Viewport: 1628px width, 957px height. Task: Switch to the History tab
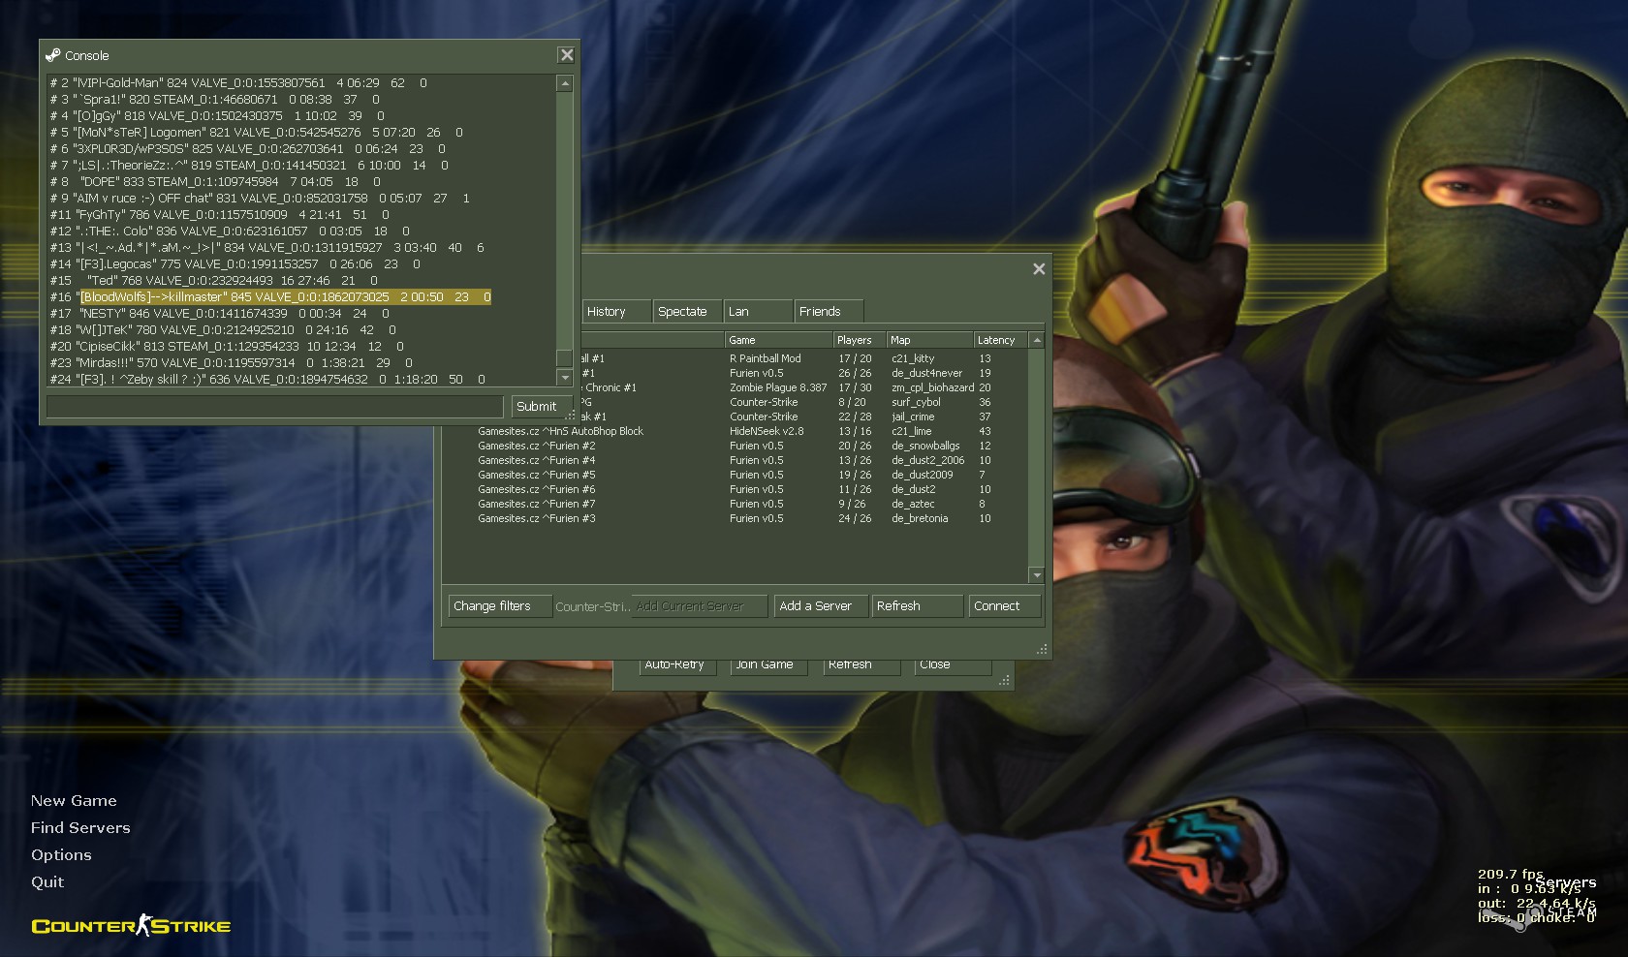(x=607, y=312)
